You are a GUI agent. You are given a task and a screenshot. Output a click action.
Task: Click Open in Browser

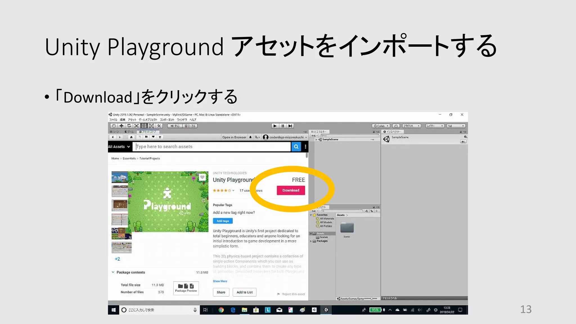point(234,137)
